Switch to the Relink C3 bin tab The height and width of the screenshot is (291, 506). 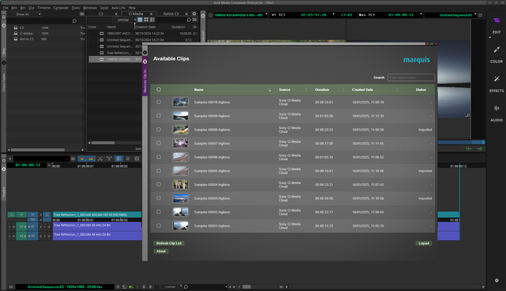(x=171, y=14)
